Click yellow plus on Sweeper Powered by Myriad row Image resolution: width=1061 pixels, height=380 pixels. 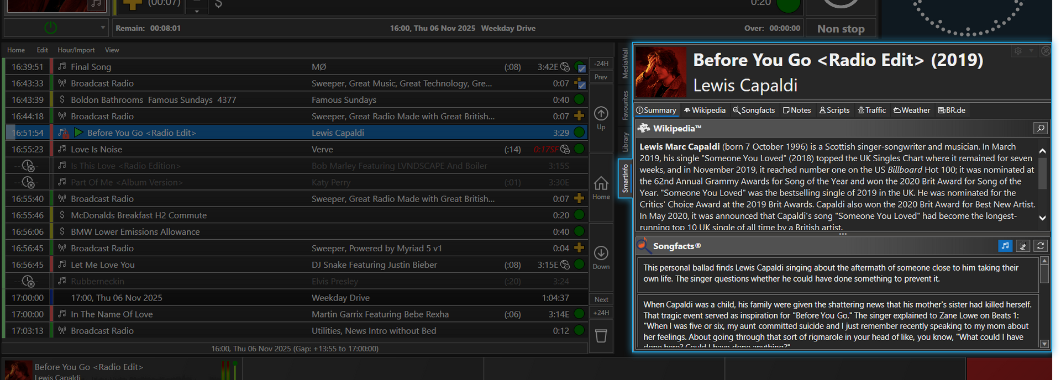click(x=579, y=248)
